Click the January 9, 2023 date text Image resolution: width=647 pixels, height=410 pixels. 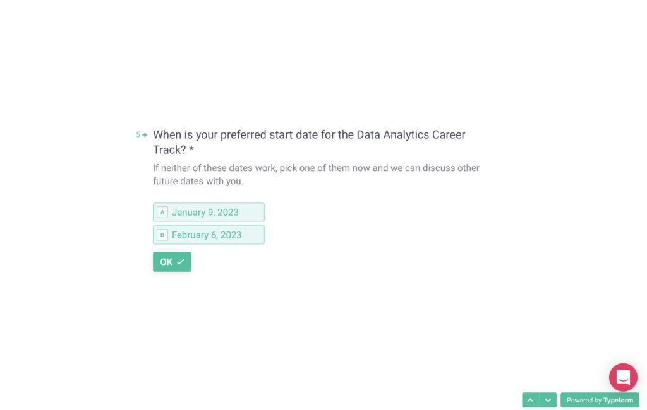(x=205, y=212)
